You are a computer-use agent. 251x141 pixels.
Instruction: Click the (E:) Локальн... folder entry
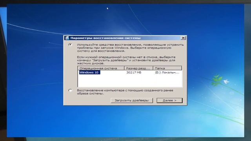coord(167,72)
